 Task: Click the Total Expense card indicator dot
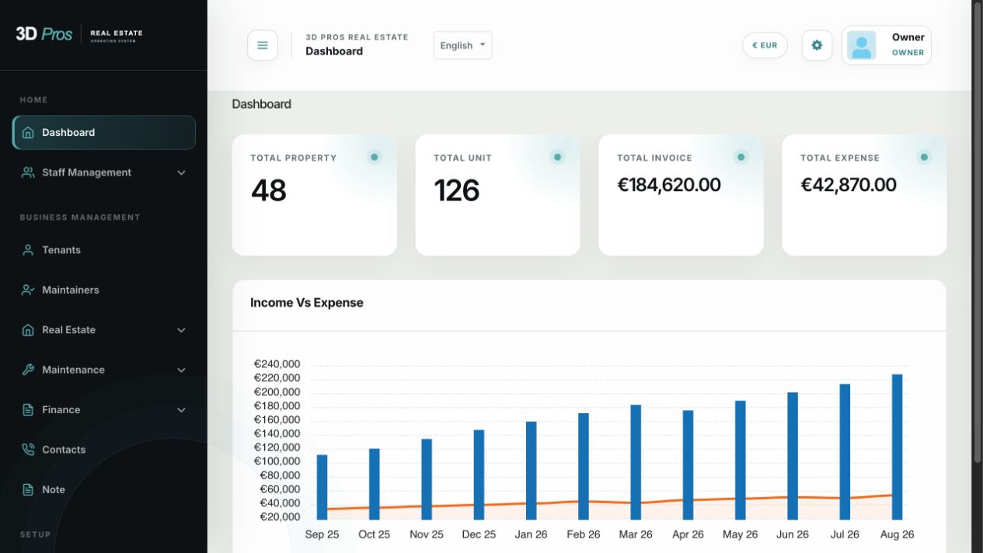tap(924, 157)
